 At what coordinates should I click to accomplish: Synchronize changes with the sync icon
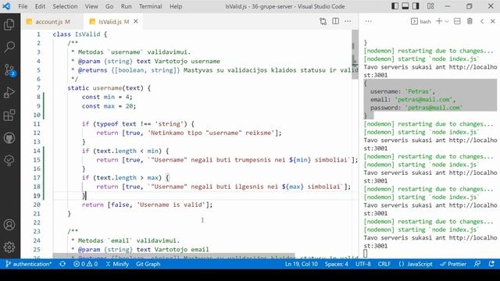62,264
